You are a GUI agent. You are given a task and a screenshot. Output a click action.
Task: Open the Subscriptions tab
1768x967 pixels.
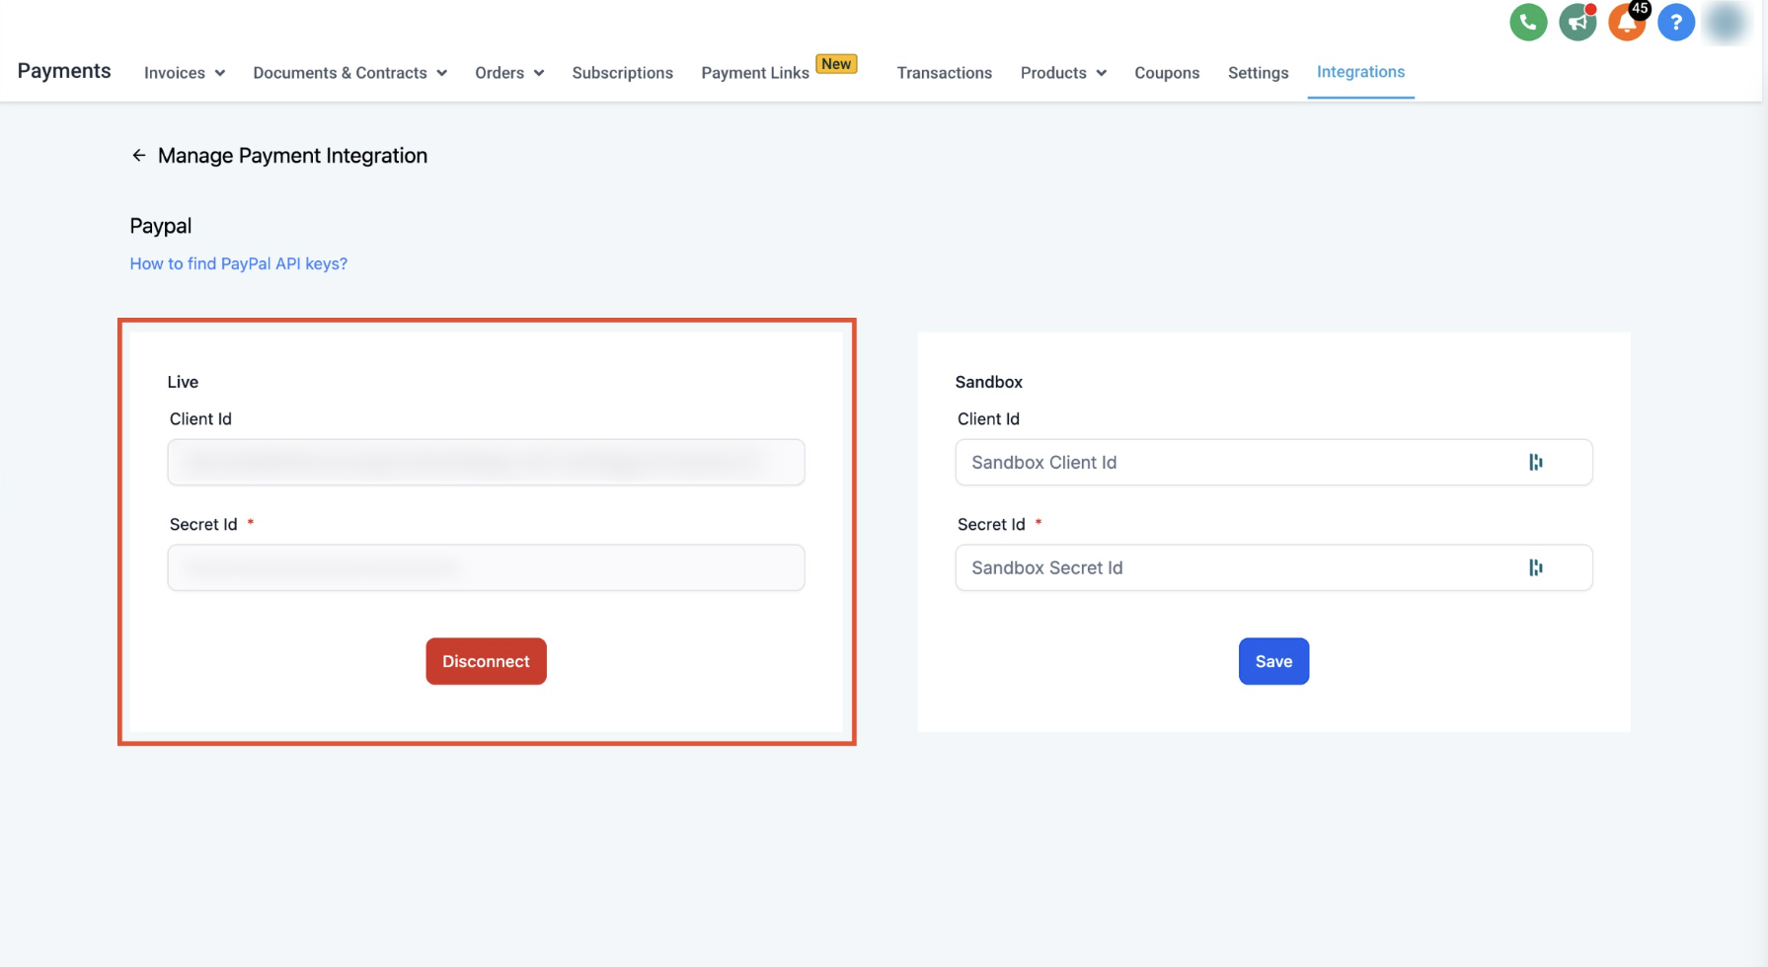[622, 73]
